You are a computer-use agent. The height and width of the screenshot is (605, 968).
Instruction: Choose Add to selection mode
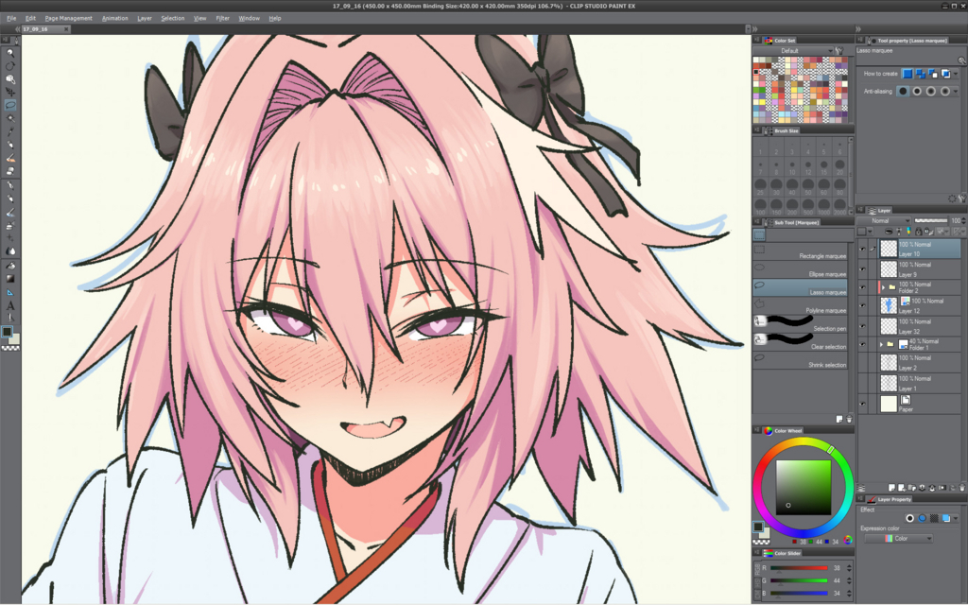pyautogui.click(x=921, y=74)
